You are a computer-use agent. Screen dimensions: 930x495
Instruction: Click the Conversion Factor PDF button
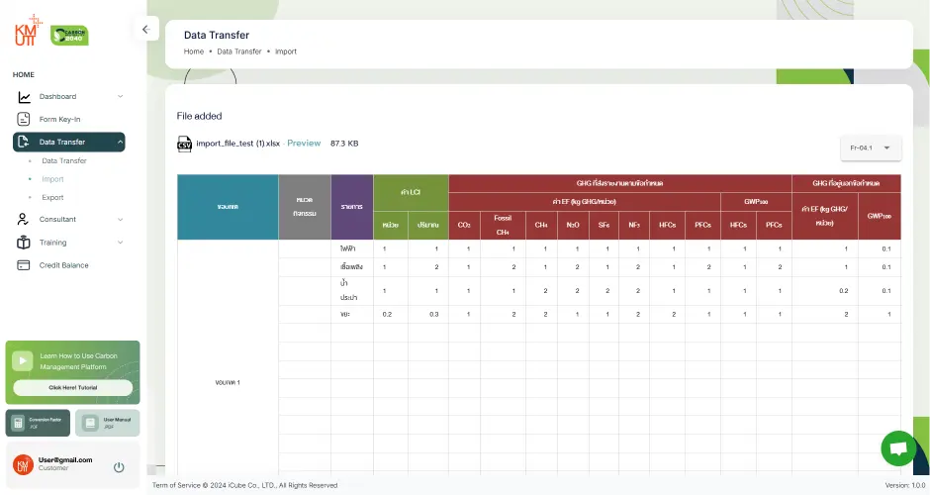pyautogui.click(x=38, y=423)
